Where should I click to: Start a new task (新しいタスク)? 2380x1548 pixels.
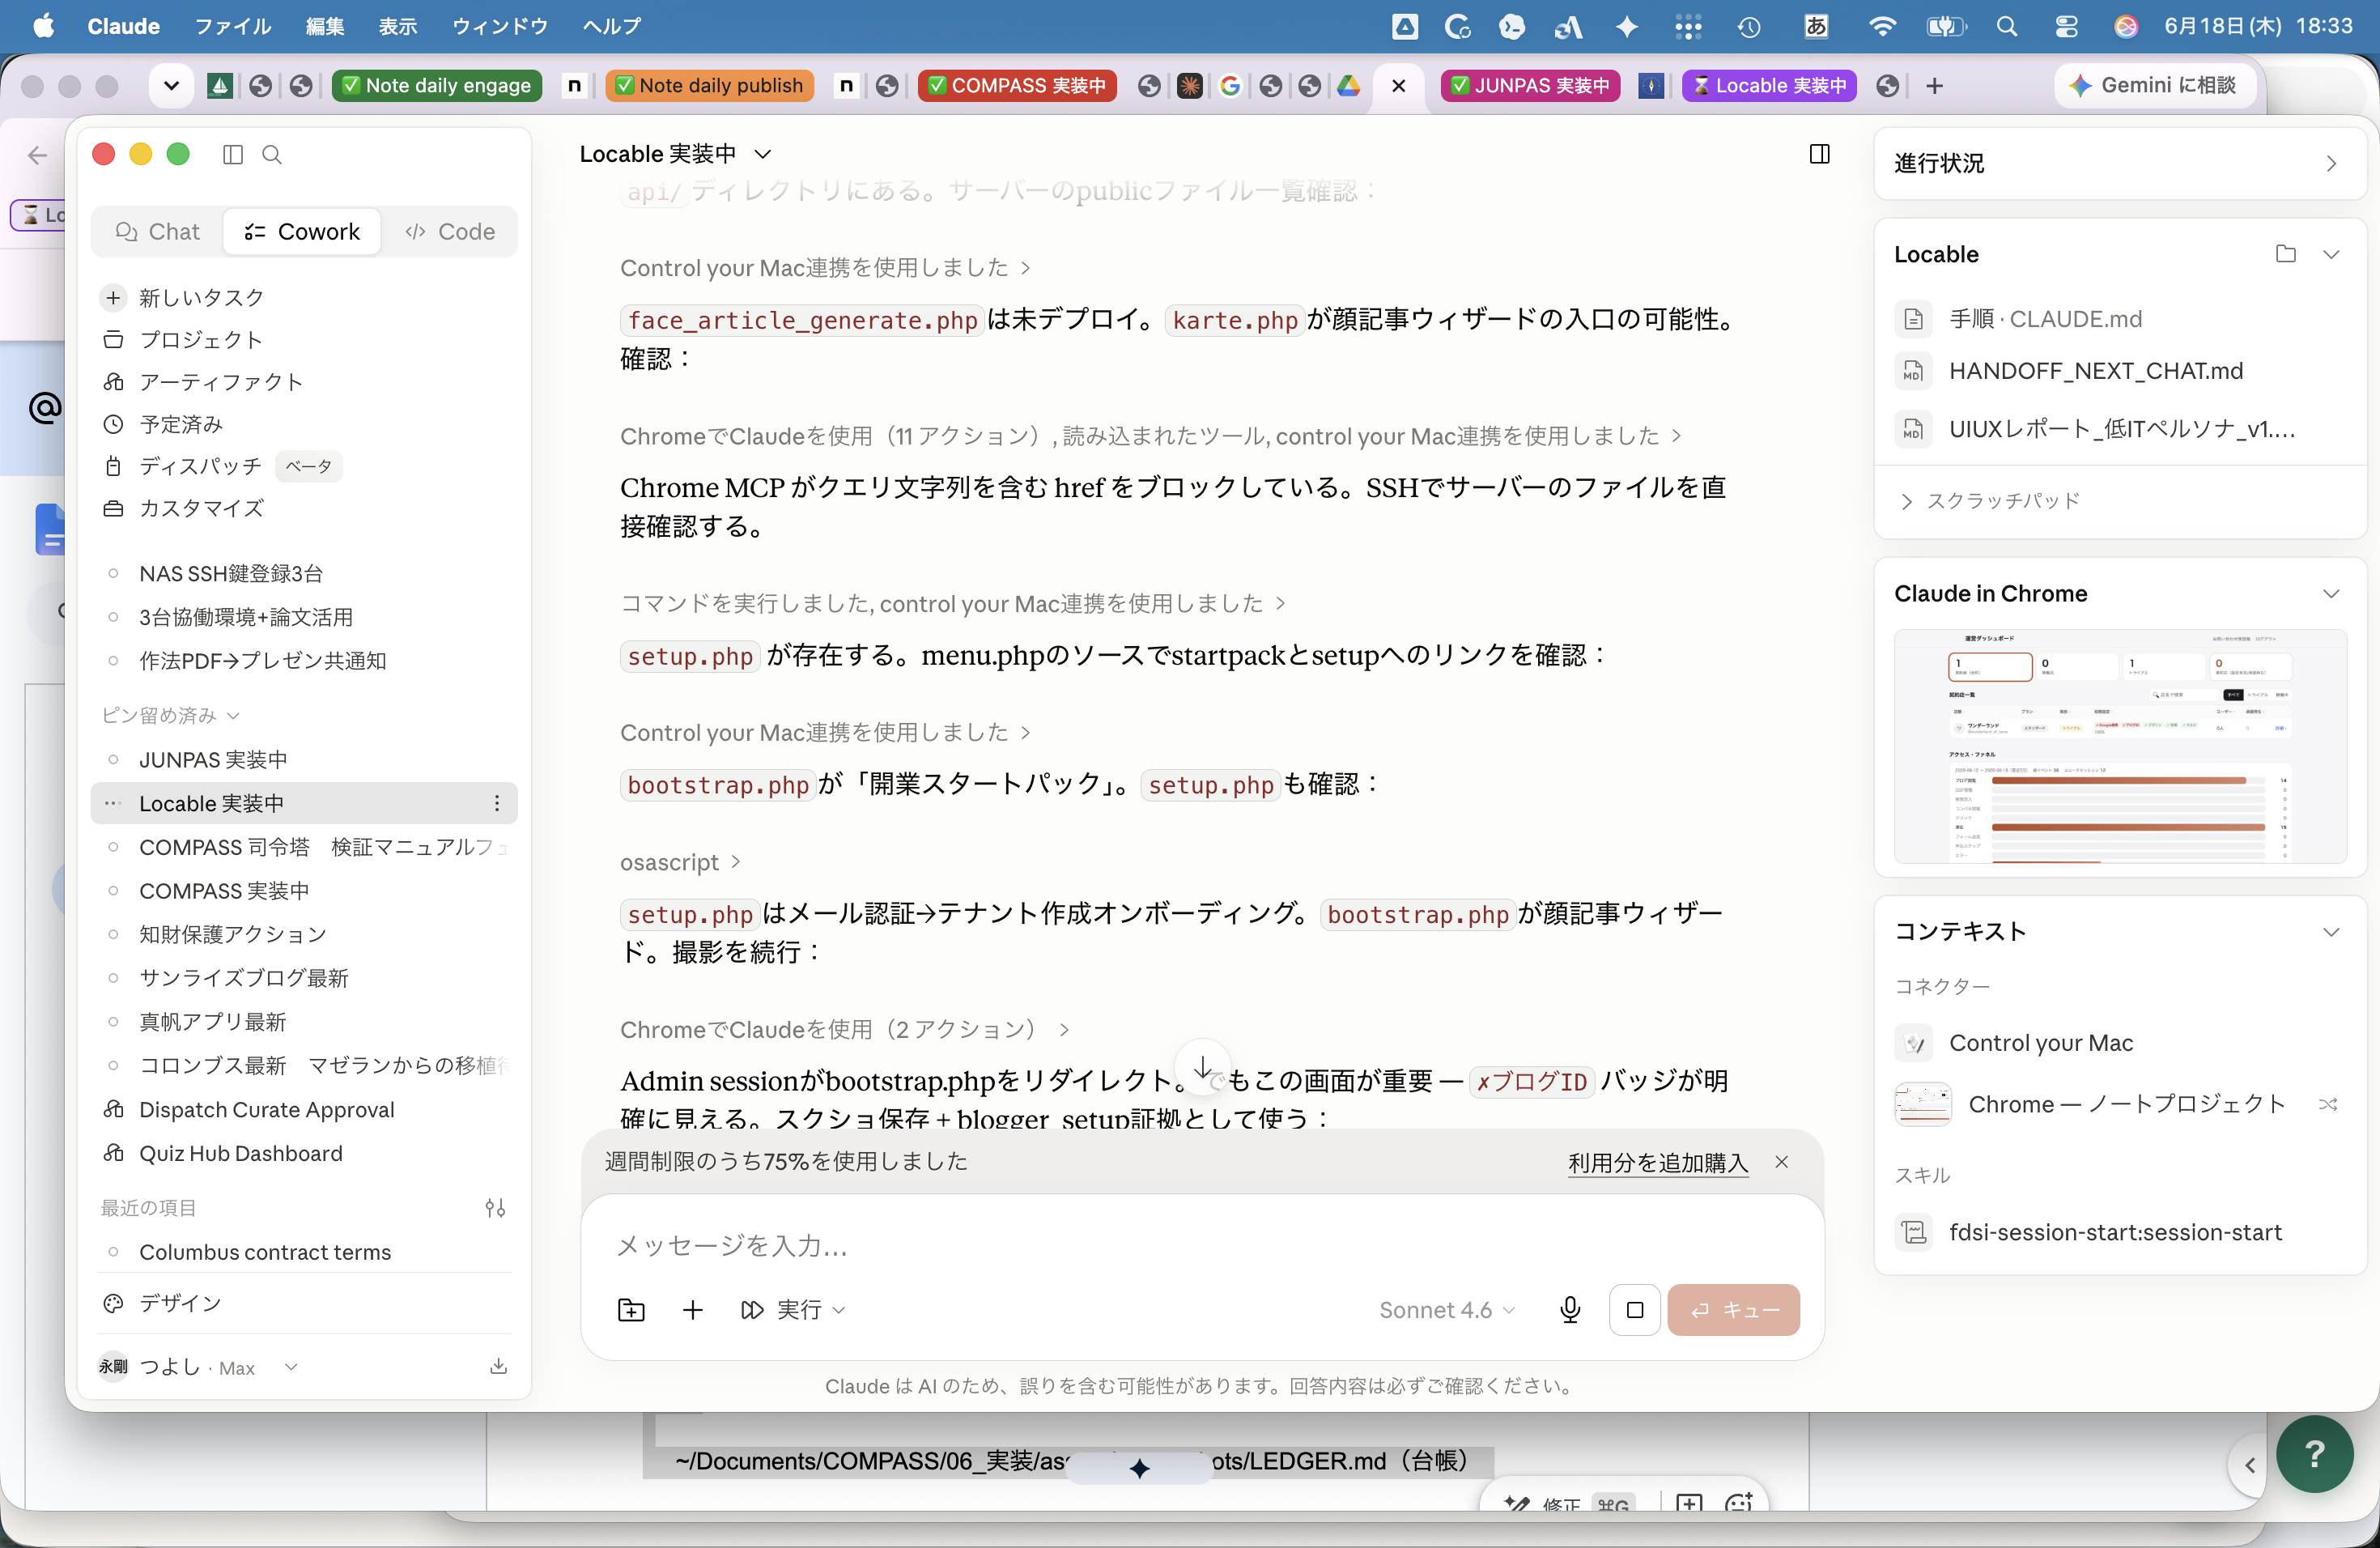click(303, 297)
